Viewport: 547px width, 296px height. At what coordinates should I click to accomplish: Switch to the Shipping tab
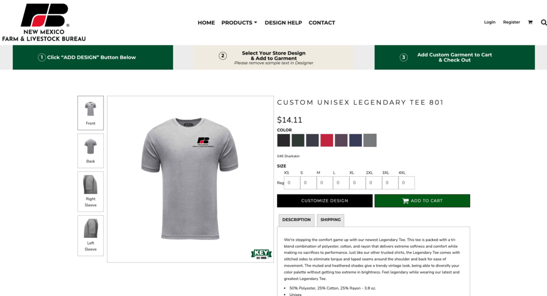330,220
